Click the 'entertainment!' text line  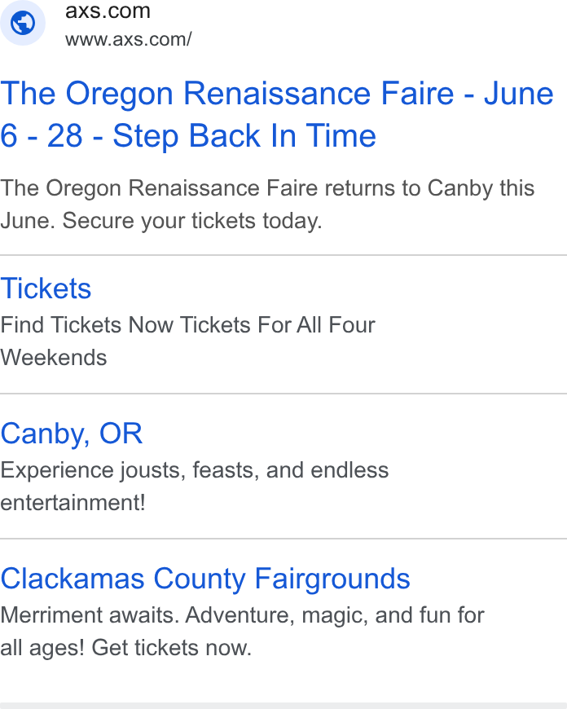[x=73, y=503]
